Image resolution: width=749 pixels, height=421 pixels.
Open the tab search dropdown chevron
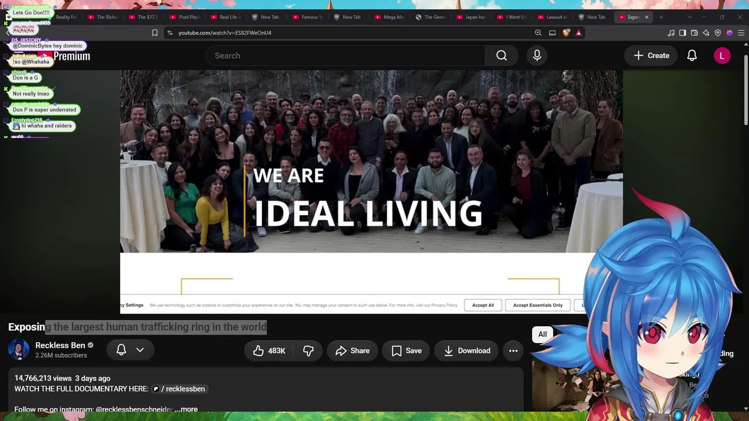689,17
